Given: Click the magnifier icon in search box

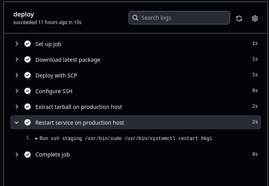Looking at the screenshot, I should pyautogui.click(x=135, y=18).
